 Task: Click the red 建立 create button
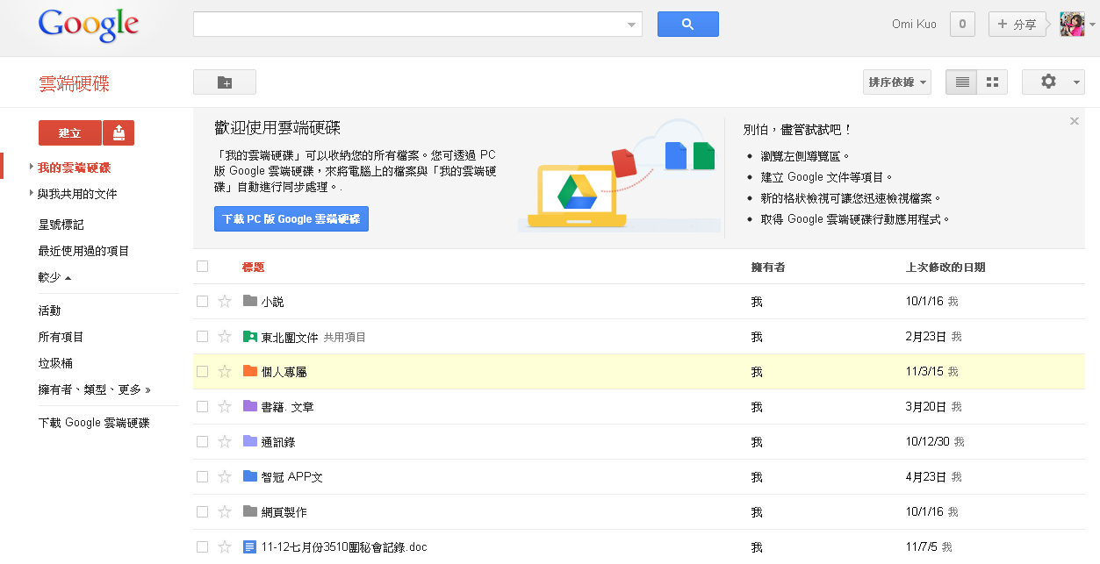[70, 132]
